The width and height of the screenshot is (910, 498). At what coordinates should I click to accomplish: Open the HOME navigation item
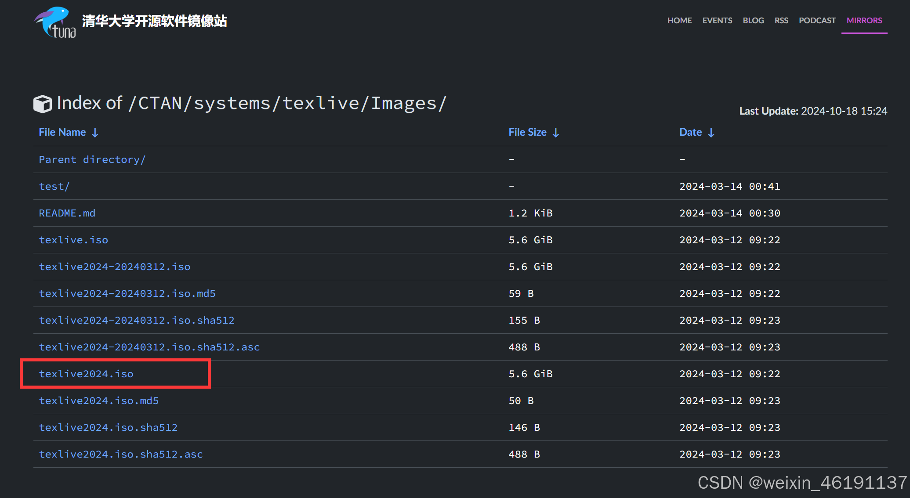click(679, 20)
